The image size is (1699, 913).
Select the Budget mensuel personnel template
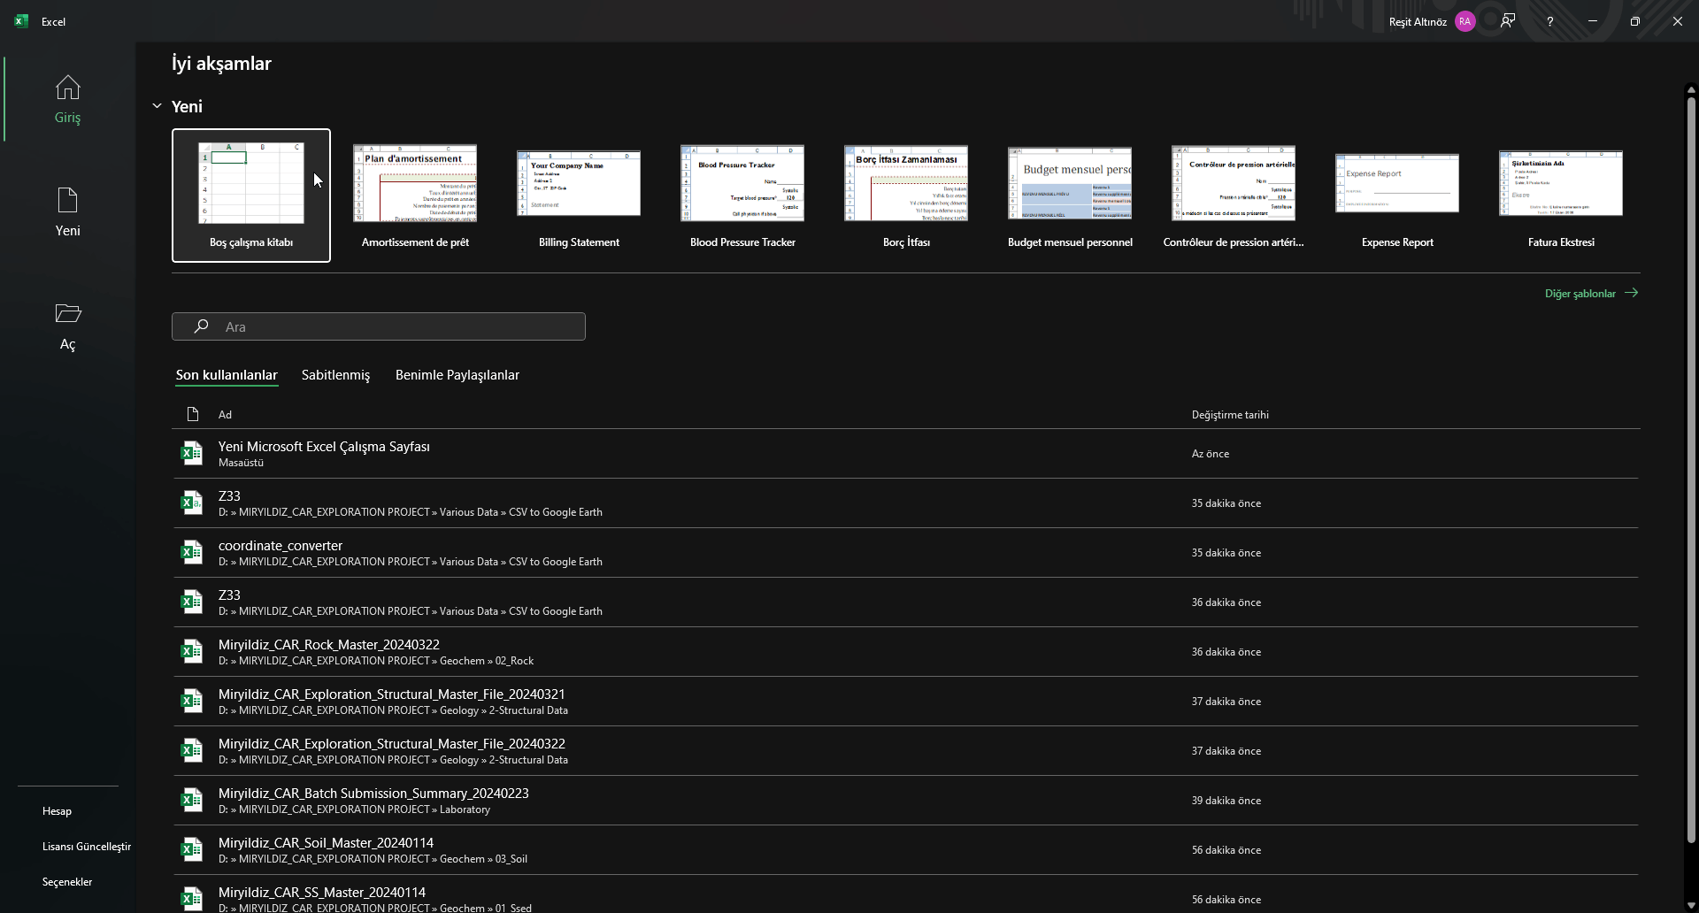[x=1070, y=196]
